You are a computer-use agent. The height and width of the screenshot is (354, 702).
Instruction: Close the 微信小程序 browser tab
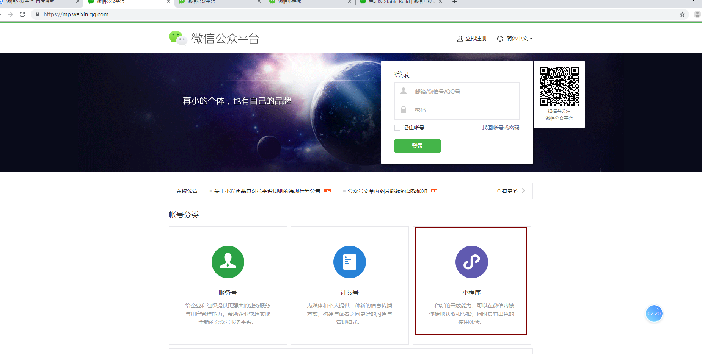[x=350, y=2]
